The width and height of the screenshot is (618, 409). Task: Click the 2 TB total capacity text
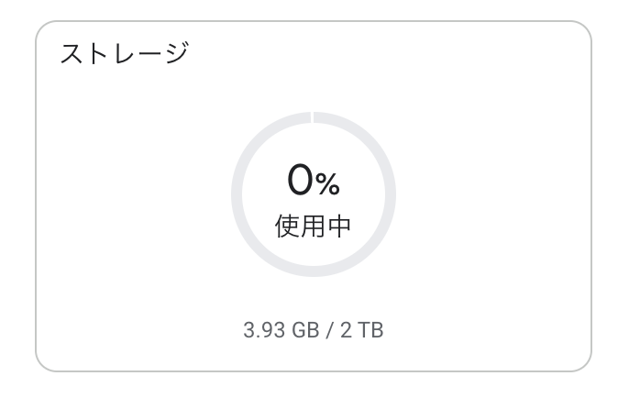(361, 330)
